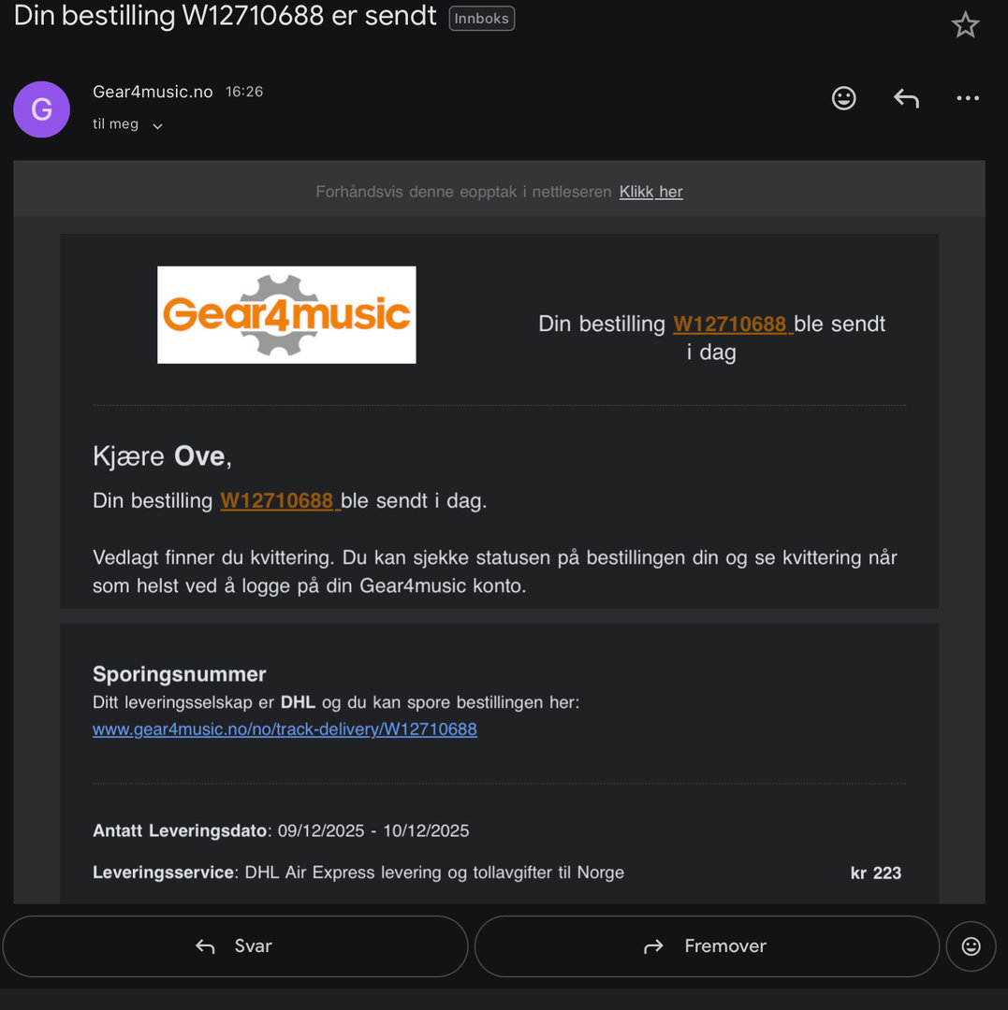Star this Gear4music shipping email
The width and height of the screenshot is (1008, 1010).
coord(965,25)
